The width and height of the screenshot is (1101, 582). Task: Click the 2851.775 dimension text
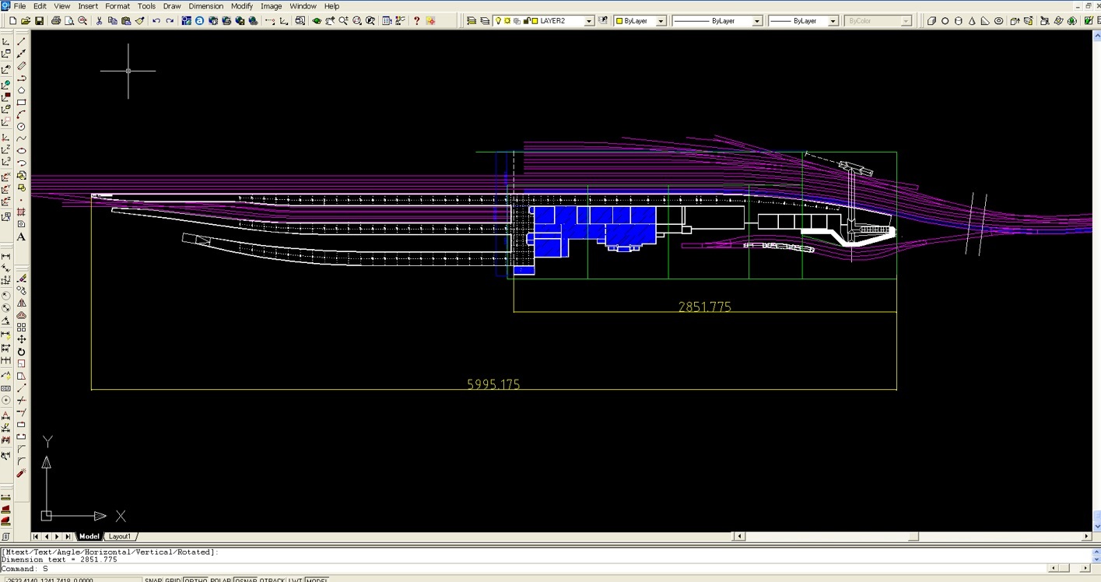[705, 307]
